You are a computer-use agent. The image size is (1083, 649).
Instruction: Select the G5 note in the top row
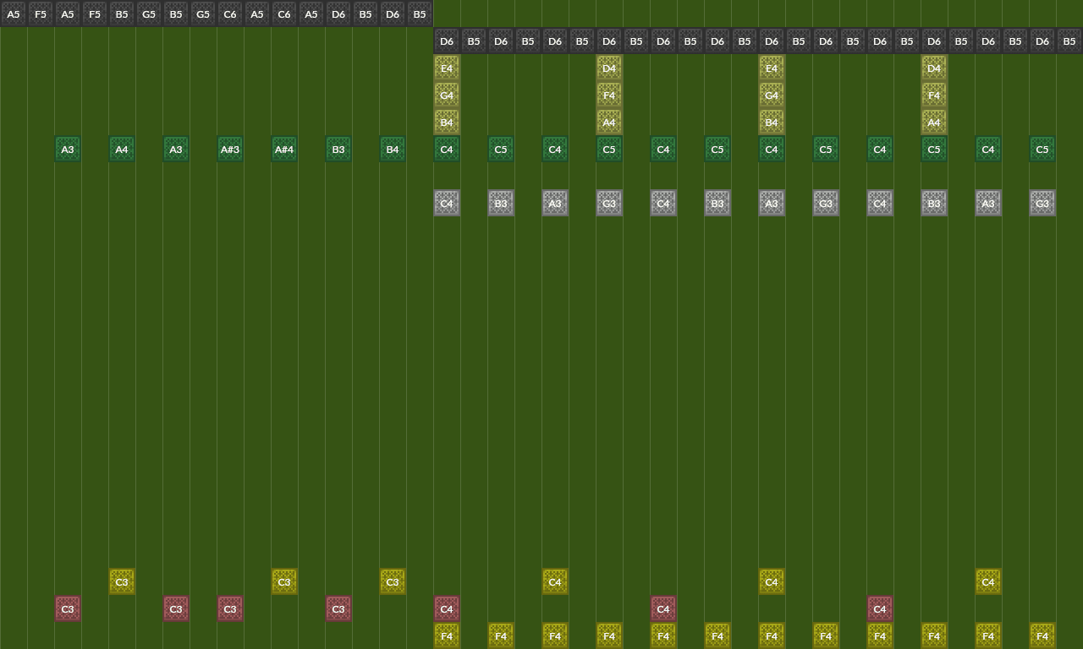[x=148, y=14]
